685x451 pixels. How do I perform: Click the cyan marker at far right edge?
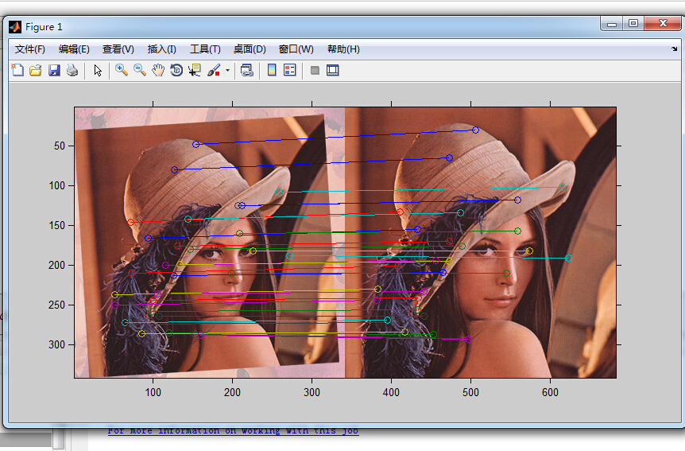pos(568,258)
